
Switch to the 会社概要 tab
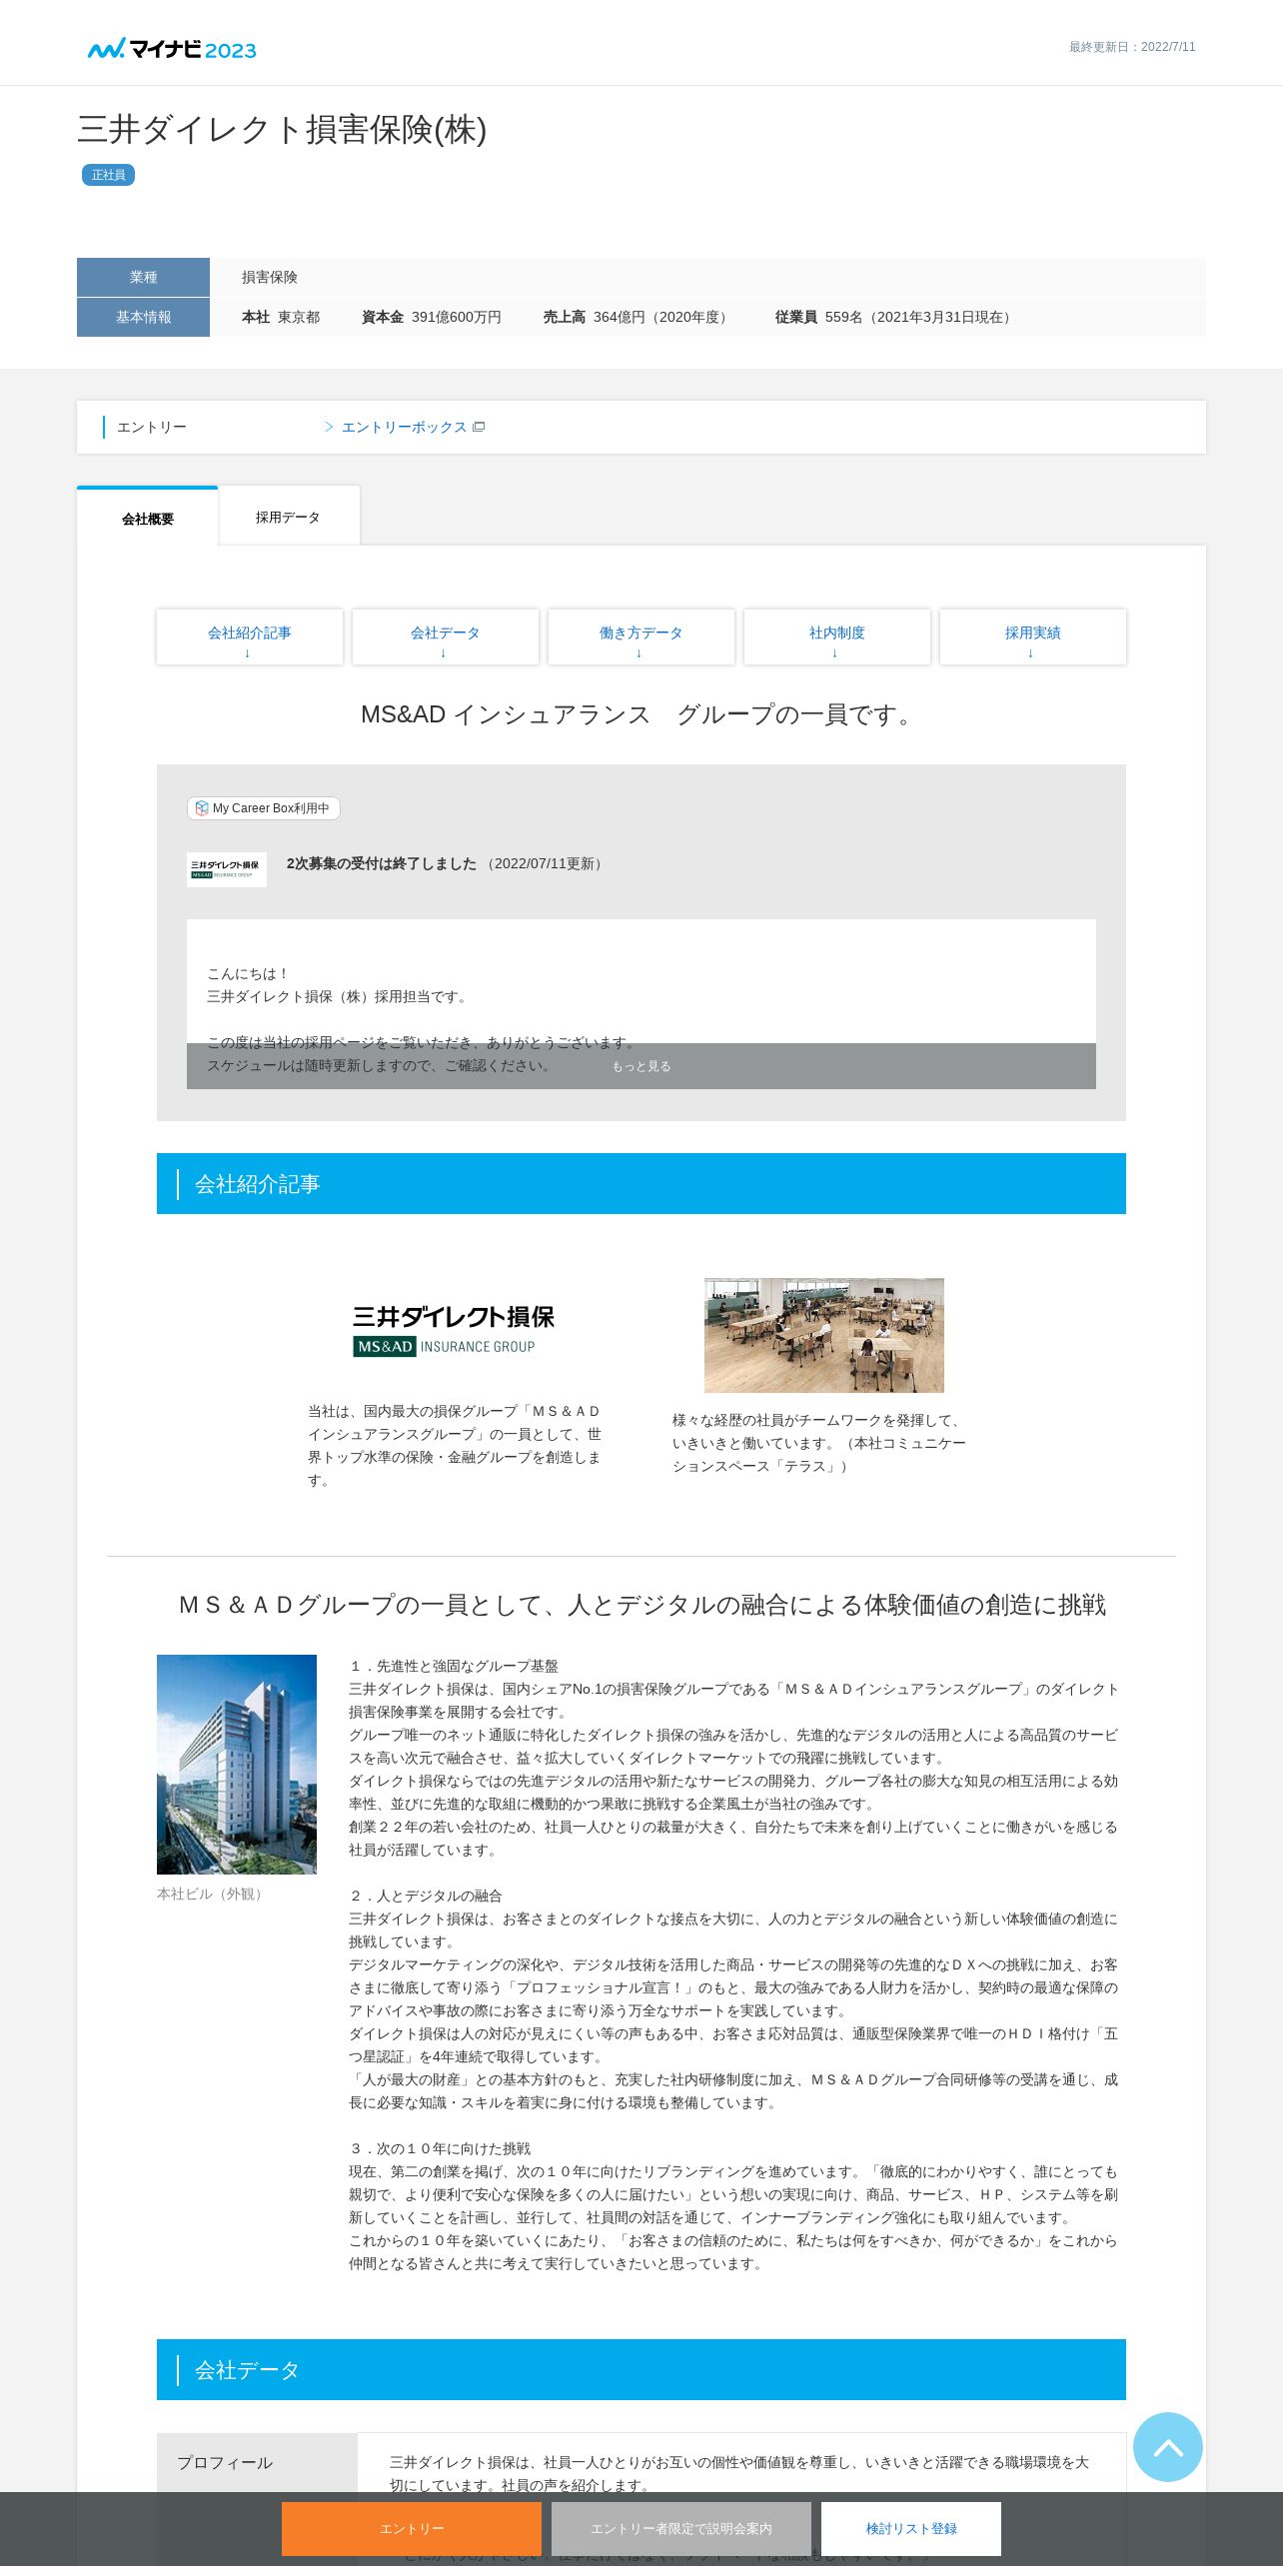[x=148, y=518]
